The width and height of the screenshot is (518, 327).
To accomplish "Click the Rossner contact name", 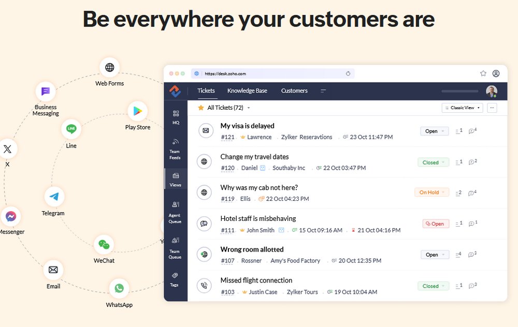I will pyautogui.click(x=251, y=261).
